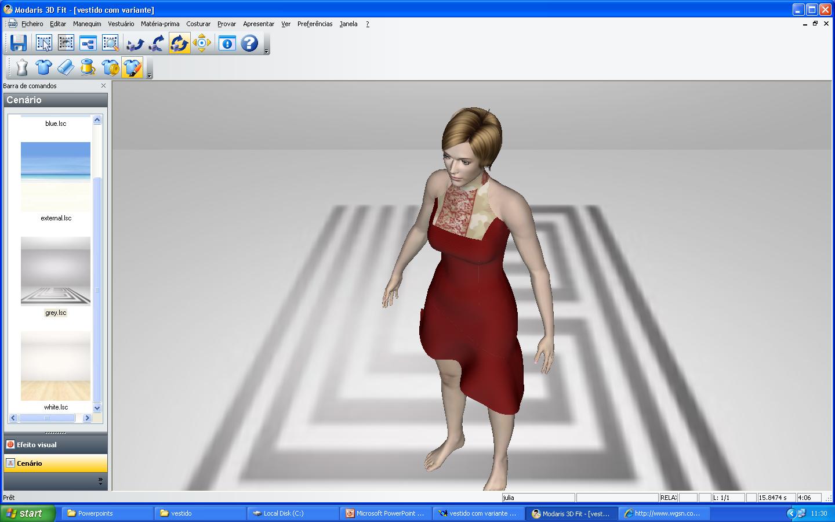Click the vertical scrollbar up arrow in scene list
Viewport: 835px width, 522px height.
(x=97, y=120)
